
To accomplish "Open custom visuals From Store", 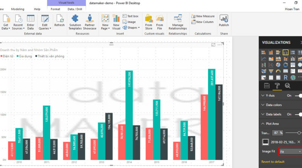I will coord(149,22).
